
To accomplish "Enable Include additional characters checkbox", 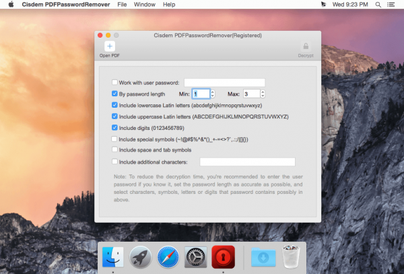I will point(114,162).
